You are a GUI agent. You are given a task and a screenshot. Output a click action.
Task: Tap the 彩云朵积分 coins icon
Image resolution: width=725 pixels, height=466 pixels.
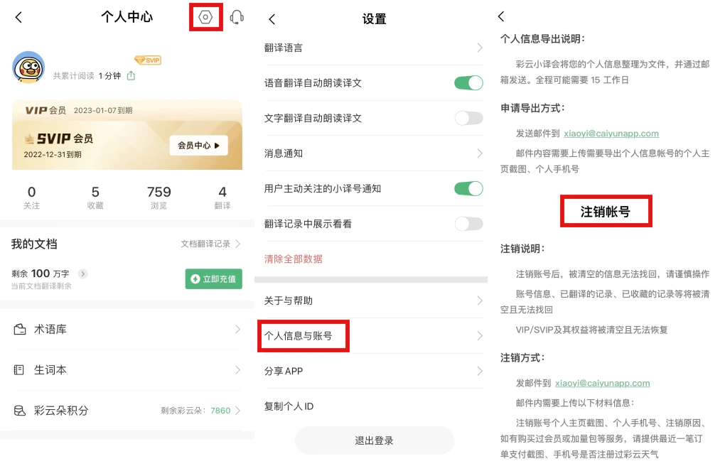pyautogui.click(x=20, y=411)
